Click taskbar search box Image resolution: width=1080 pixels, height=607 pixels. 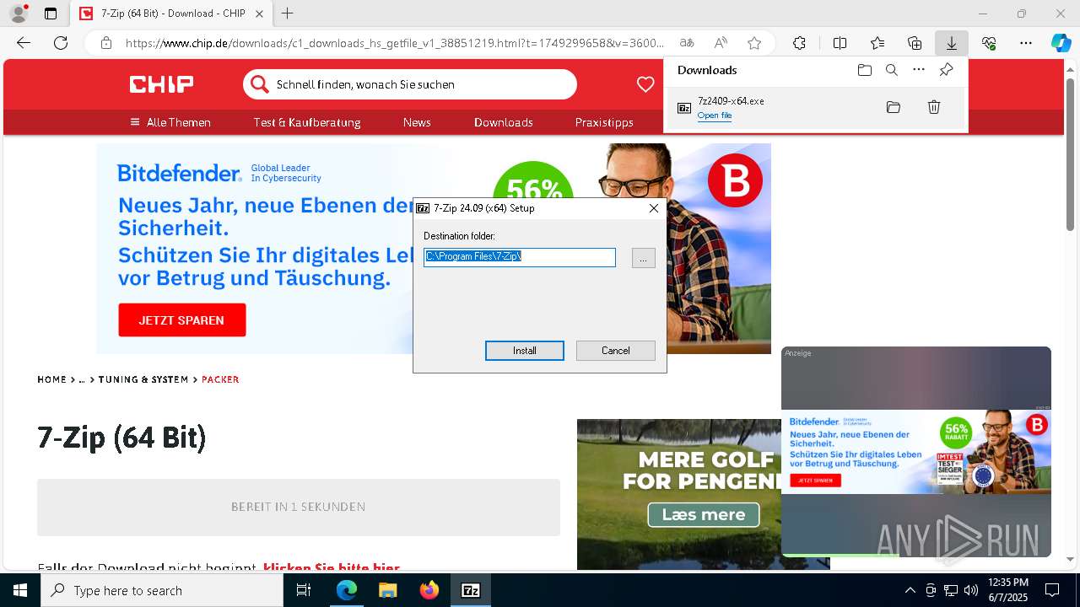pyautogui.click(x=162, y=590)
